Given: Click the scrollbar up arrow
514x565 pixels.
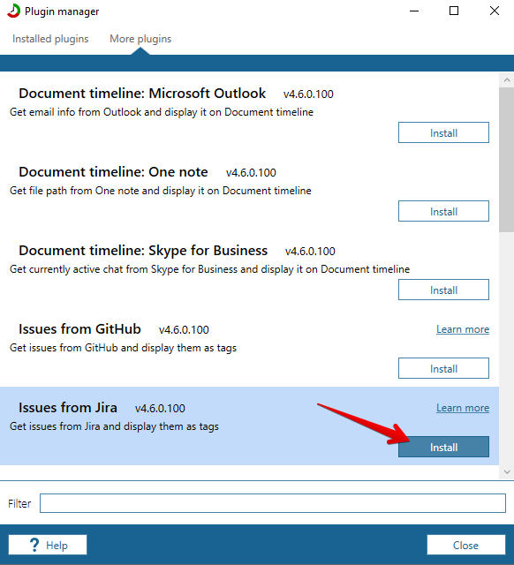Looking at the screenshot, I should point(507,80).
